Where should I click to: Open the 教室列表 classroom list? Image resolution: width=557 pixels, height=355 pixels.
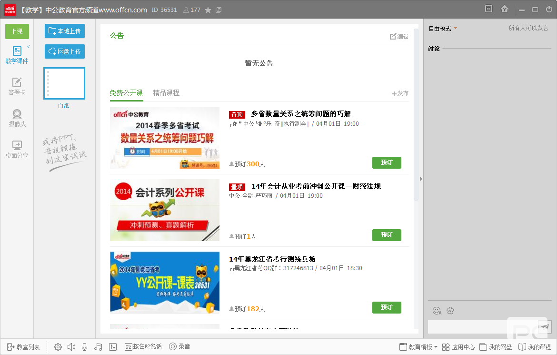tap(23, 347)
